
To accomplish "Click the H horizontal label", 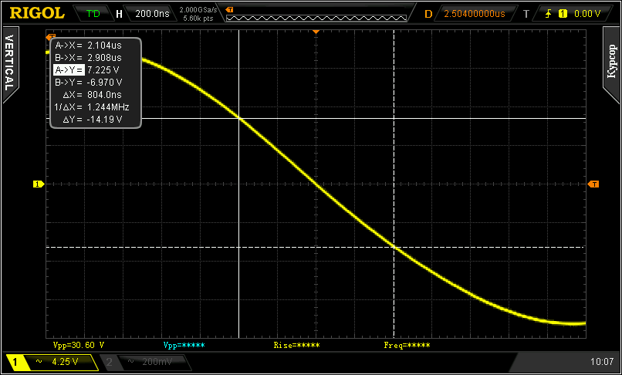I will click(119, 14).
